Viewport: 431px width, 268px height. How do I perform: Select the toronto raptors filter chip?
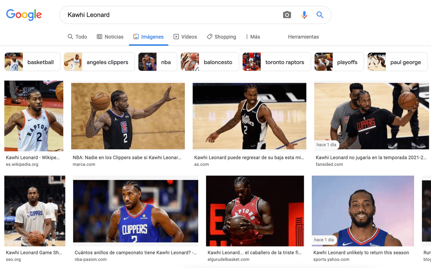[x=276, y=62]
